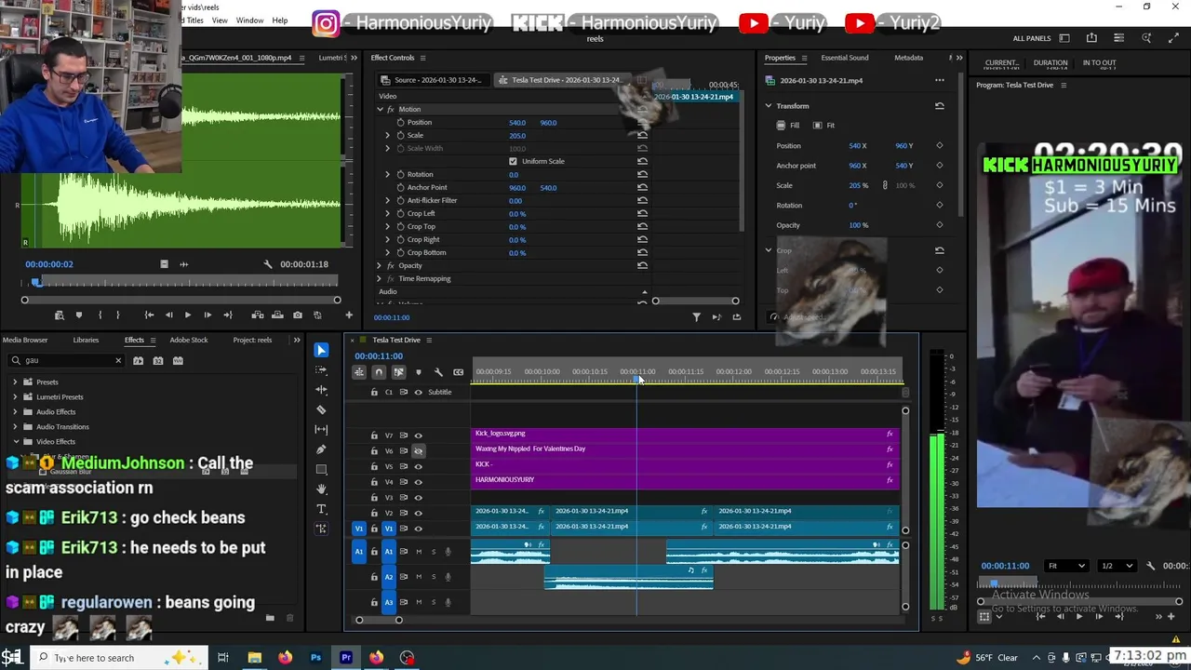This screenshot has height=670, width=1191.
Task: Click Effect Controls play-audio icon
Action: point(716,317)
